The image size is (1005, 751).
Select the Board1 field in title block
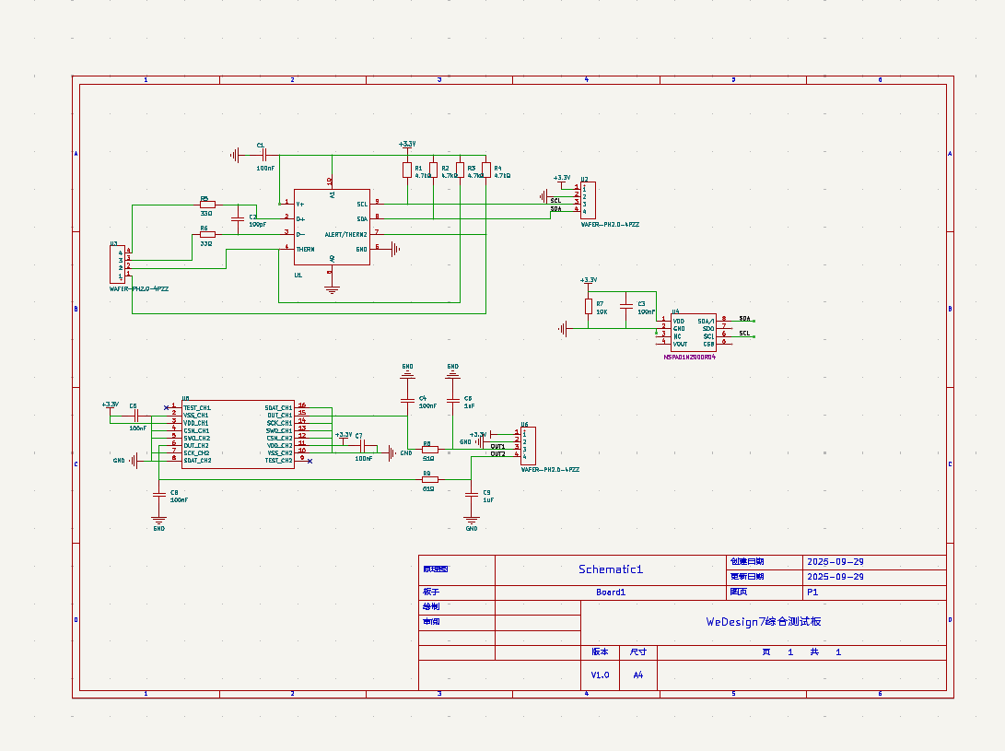click(x=610, y=593)
